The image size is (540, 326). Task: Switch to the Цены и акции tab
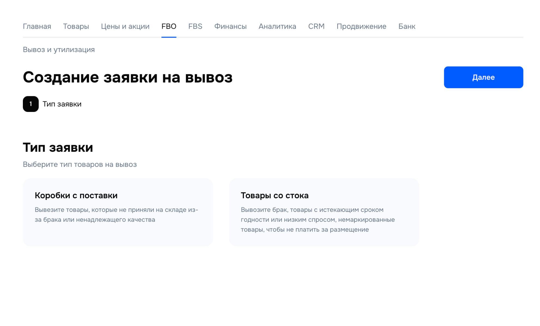[x=125, y=26]
